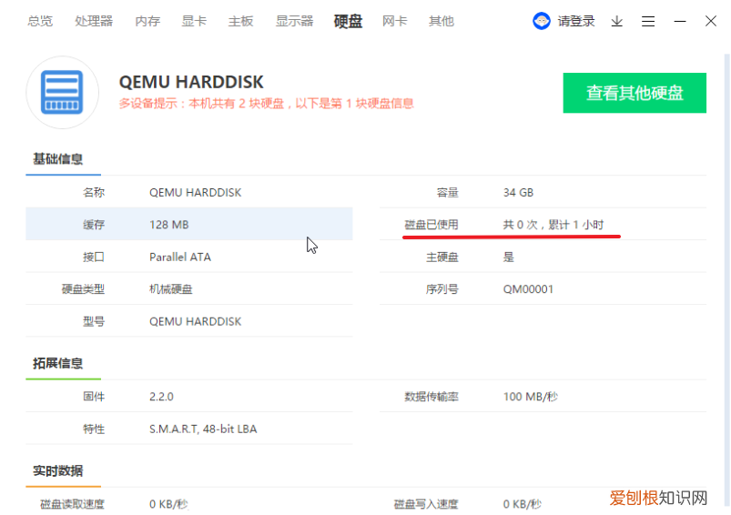Click the 缓存 value 128 MB
Screen dimensions: 731x515
coord(168,225)
